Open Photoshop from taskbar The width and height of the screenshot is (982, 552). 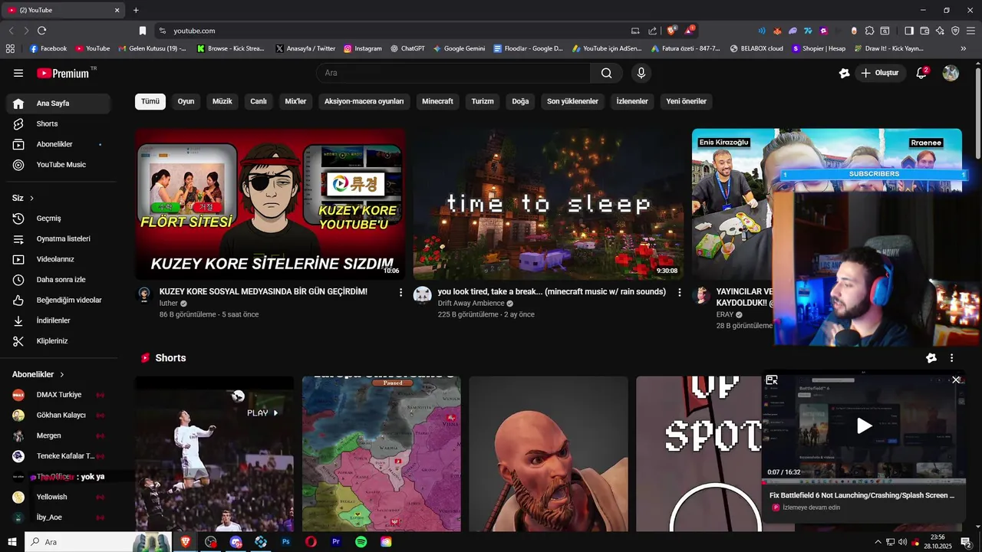click(x=286, y=542)
